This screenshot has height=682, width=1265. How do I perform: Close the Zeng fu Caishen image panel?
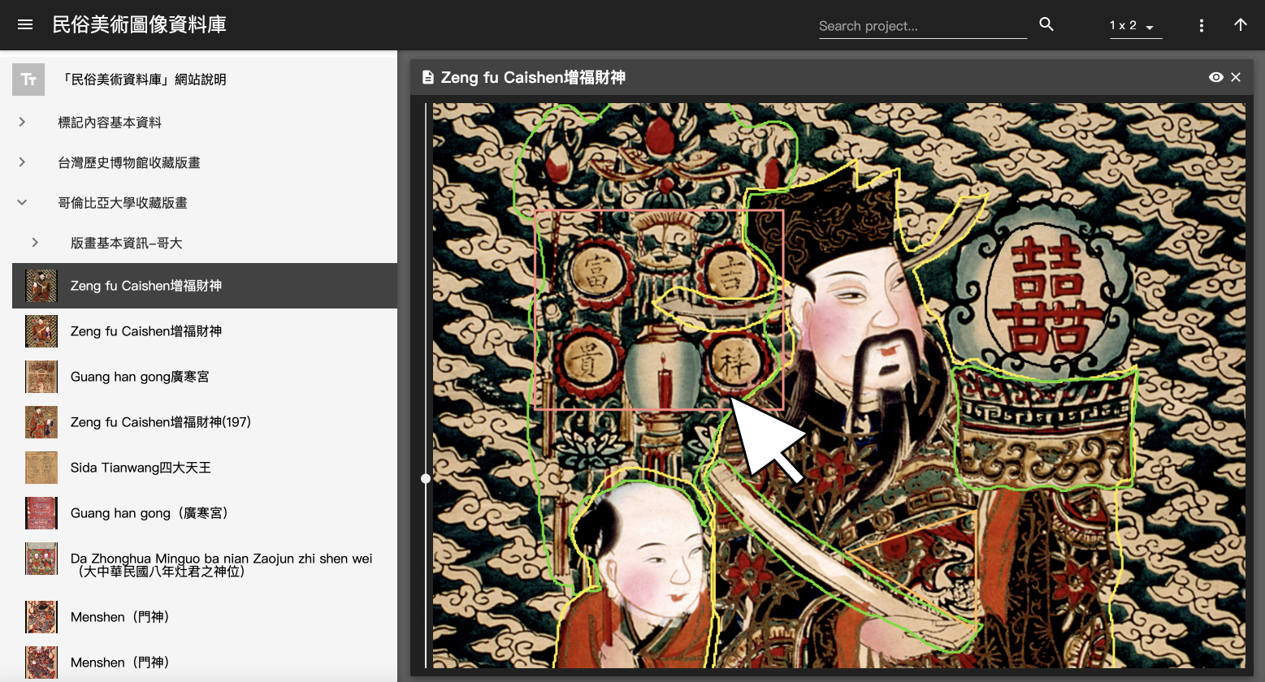pyautogui.click(x=1236, y=77)
